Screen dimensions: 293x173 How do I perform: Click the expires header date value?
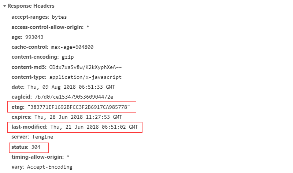pos(78,117)
